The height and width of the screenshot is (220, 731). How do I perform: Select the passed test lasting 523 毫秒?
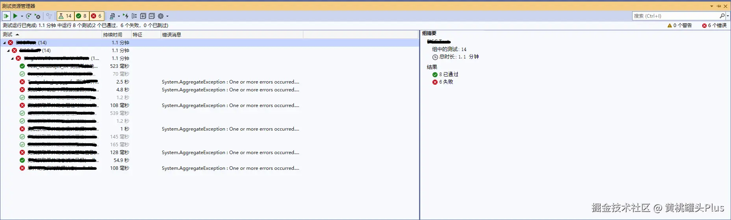click(x=210, y=66)
